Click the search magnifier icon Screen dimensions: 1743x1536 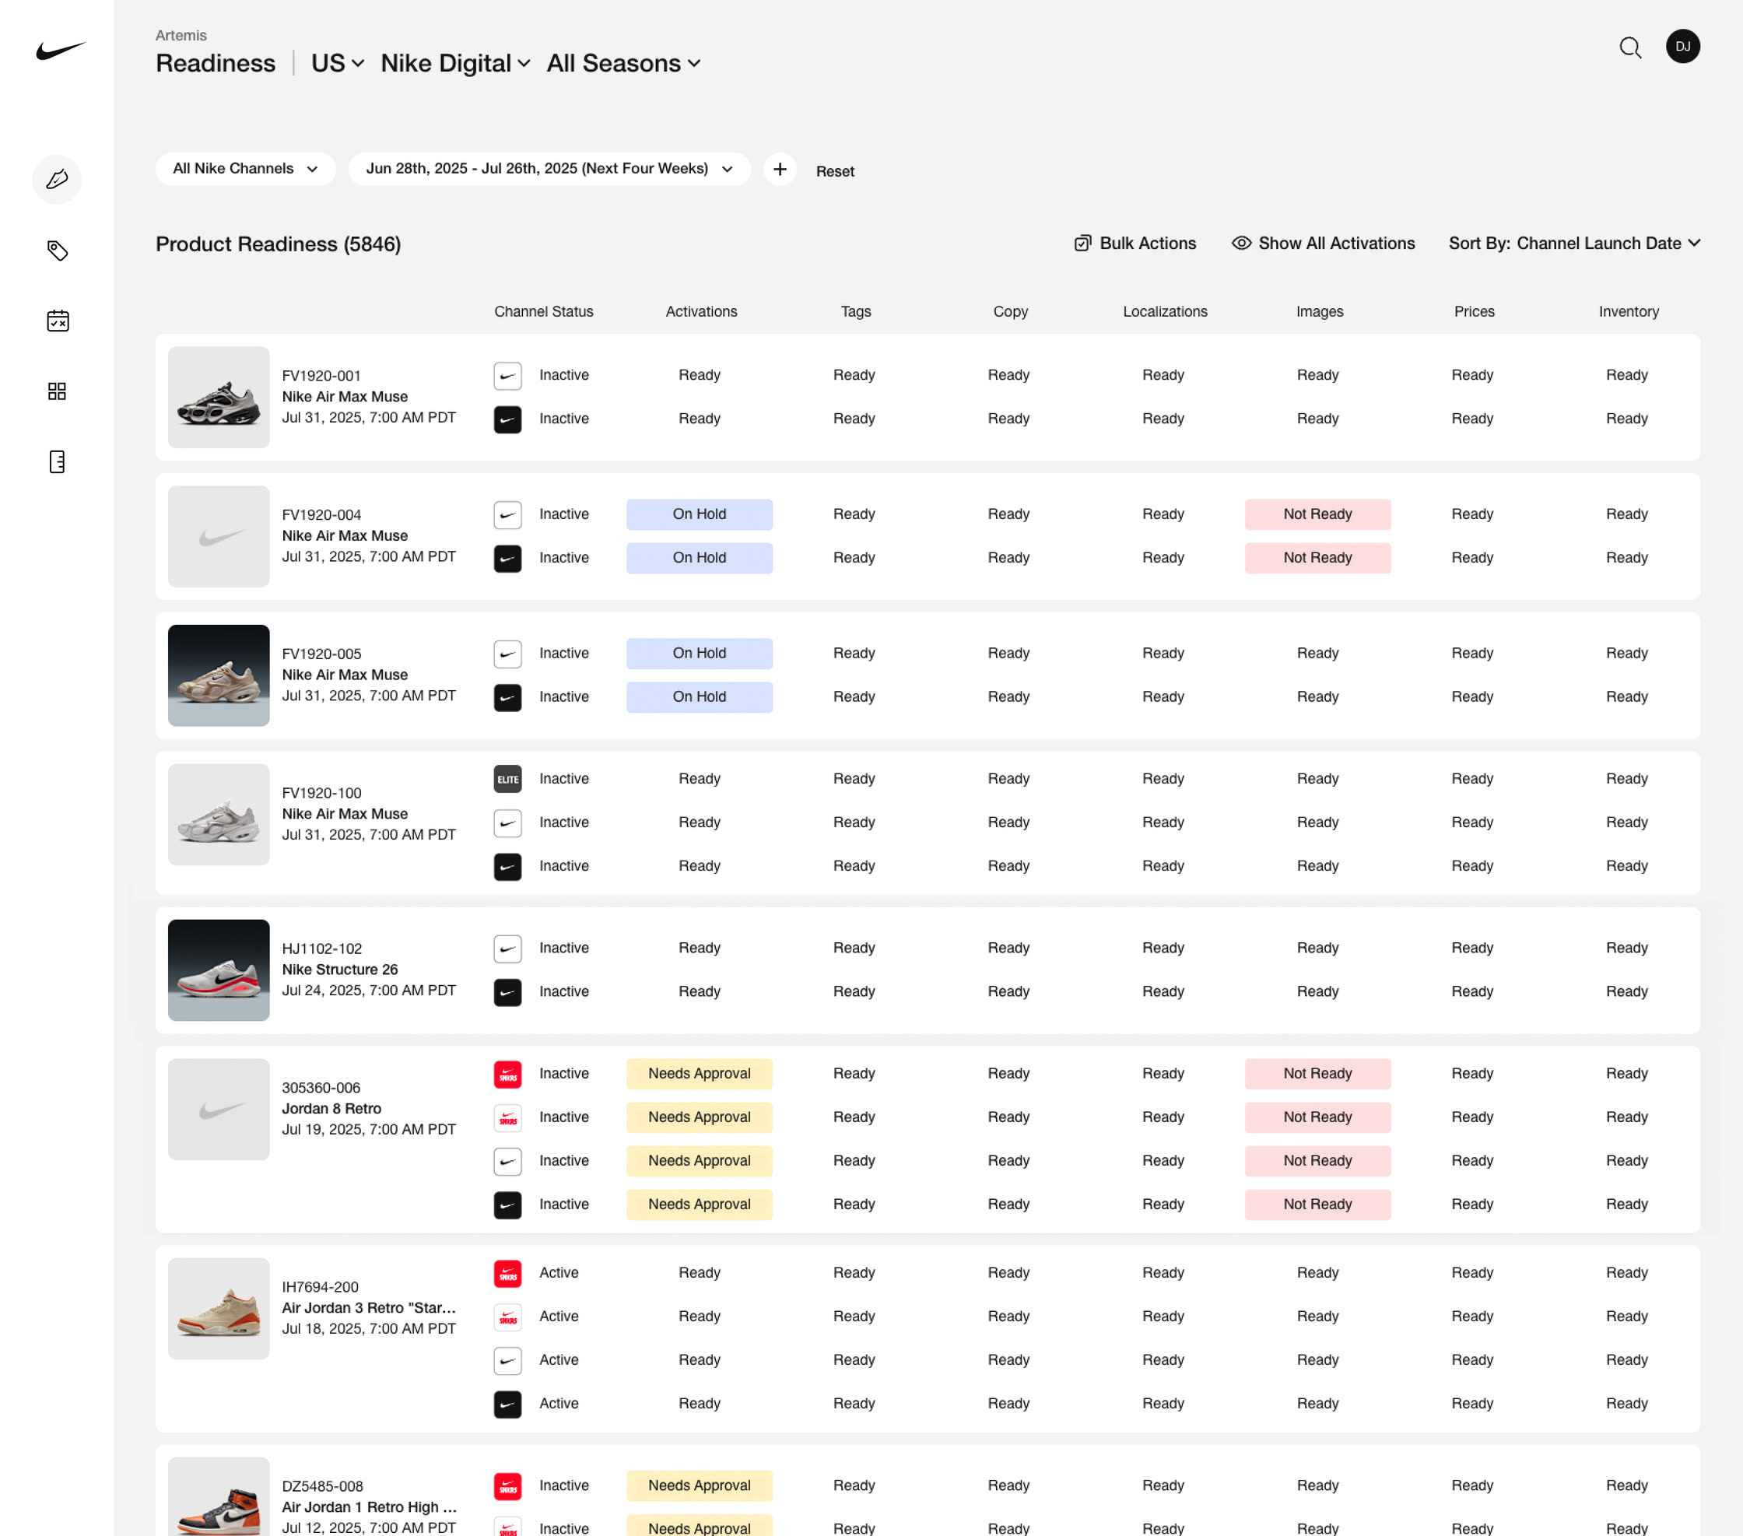pyautogui.click(x=1630, y=47)
